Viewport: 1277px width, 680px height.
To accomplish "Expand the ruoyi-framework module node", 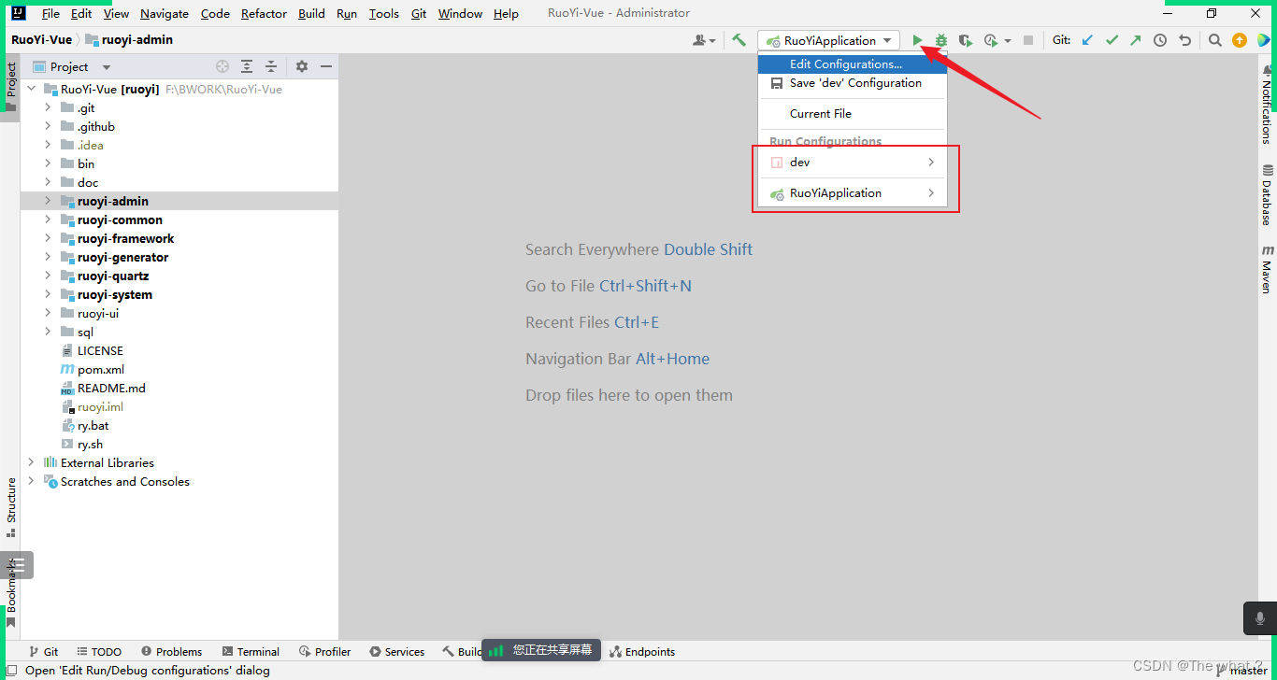I will [48, 238].
